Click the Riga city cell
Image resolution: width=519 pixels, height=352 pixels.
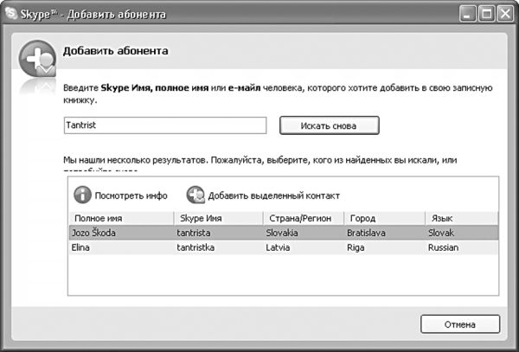point(356,247)
